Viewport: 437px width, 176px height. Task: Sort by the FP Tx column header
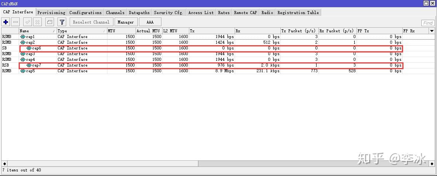click(379, 31)
